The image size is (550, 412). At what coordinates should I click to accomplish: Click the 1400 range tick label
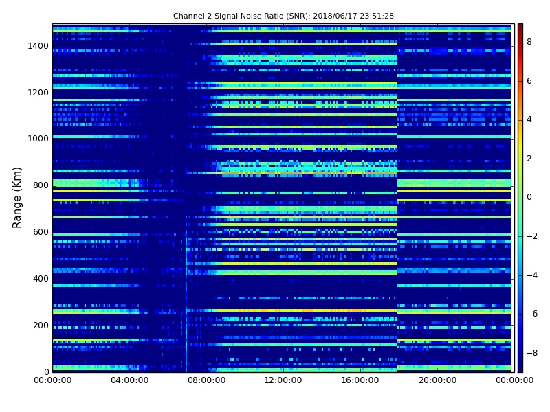click(x=38, y=46)
